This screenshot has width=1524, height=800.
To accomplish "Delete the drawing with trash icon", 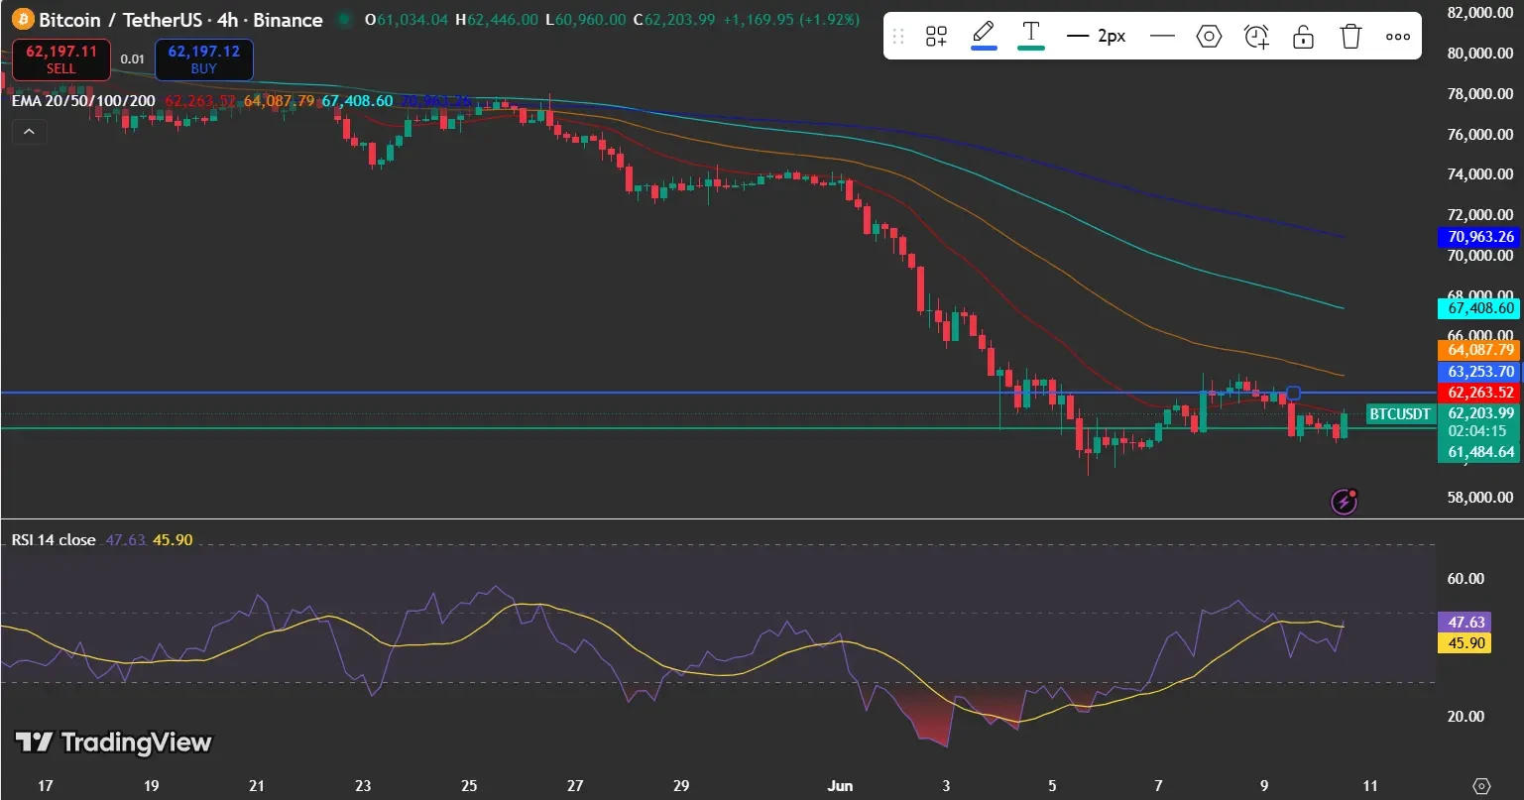I will point(1350,37).
